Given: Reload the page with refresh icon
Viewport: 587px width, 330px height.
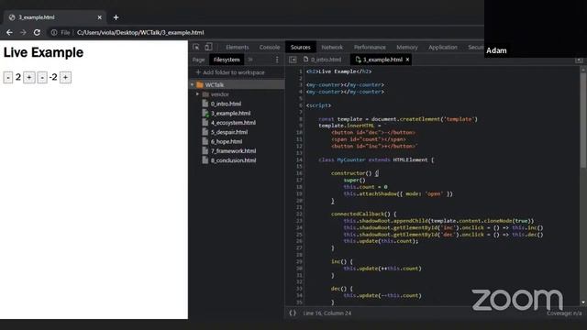Looking at the screenshot, I should [x=37, y=33].
